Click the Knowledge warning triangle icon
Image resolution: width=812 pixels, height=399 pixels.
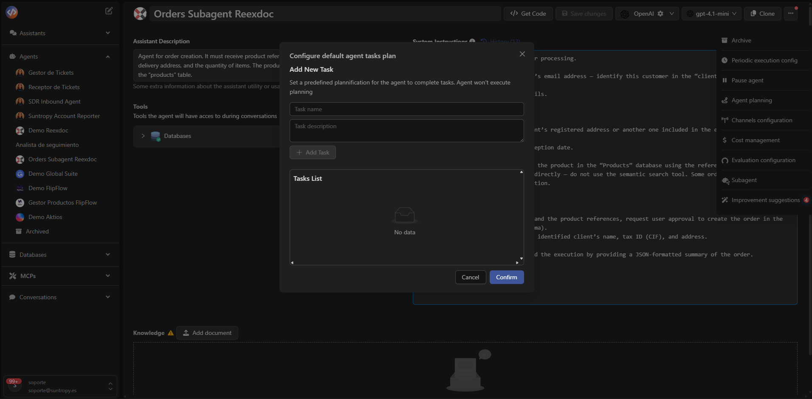coord(171,333)
